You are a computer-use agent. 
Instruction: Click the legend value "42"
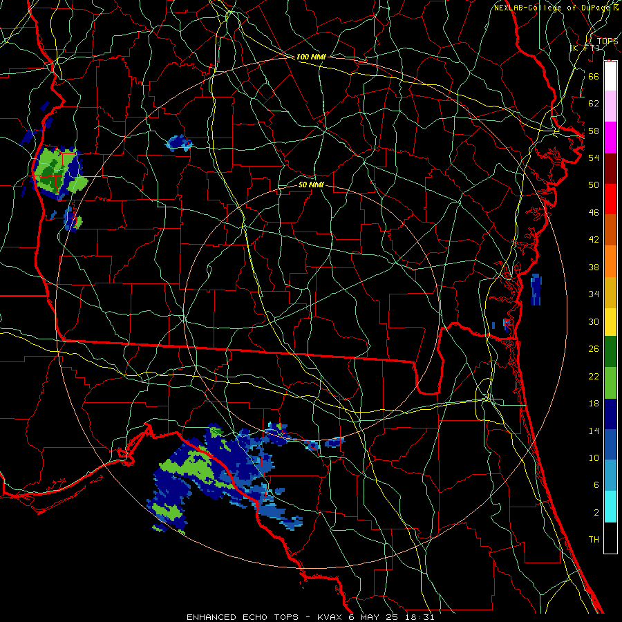pos(594,239)
